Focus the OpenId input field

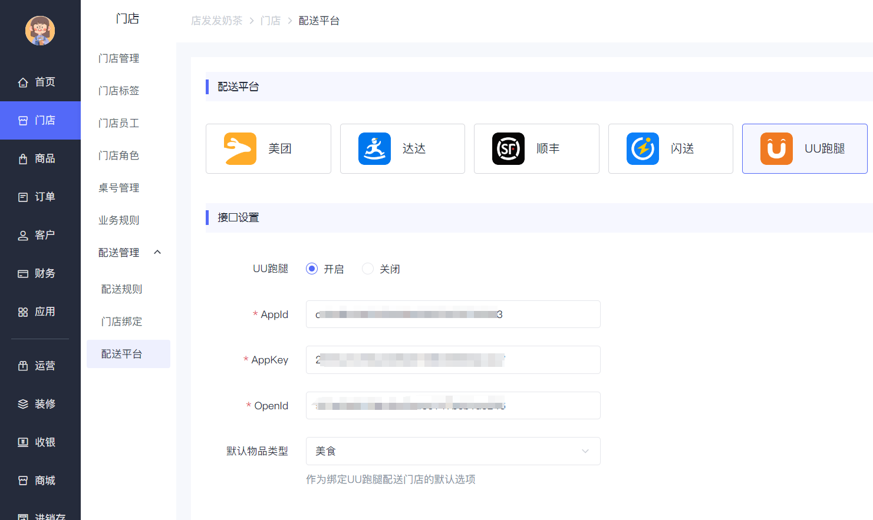click(453, 406)
